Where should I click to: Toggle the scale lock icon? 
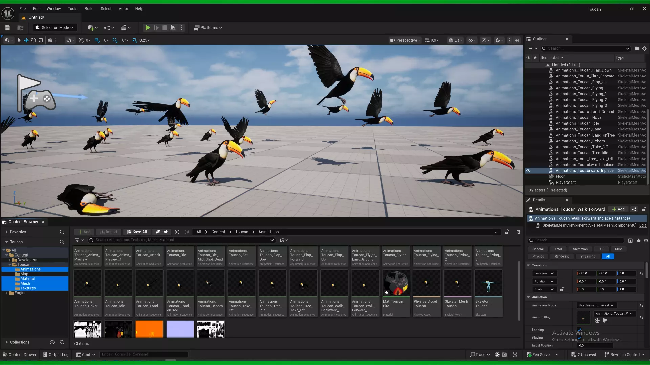pos(562,289)
